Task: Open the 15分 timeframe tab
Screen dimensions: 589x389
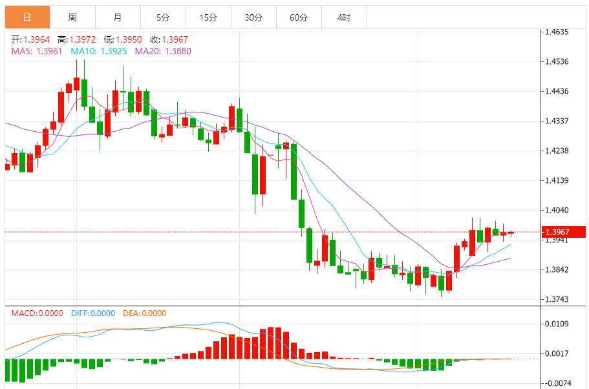Action: click(x=208, y=17)
